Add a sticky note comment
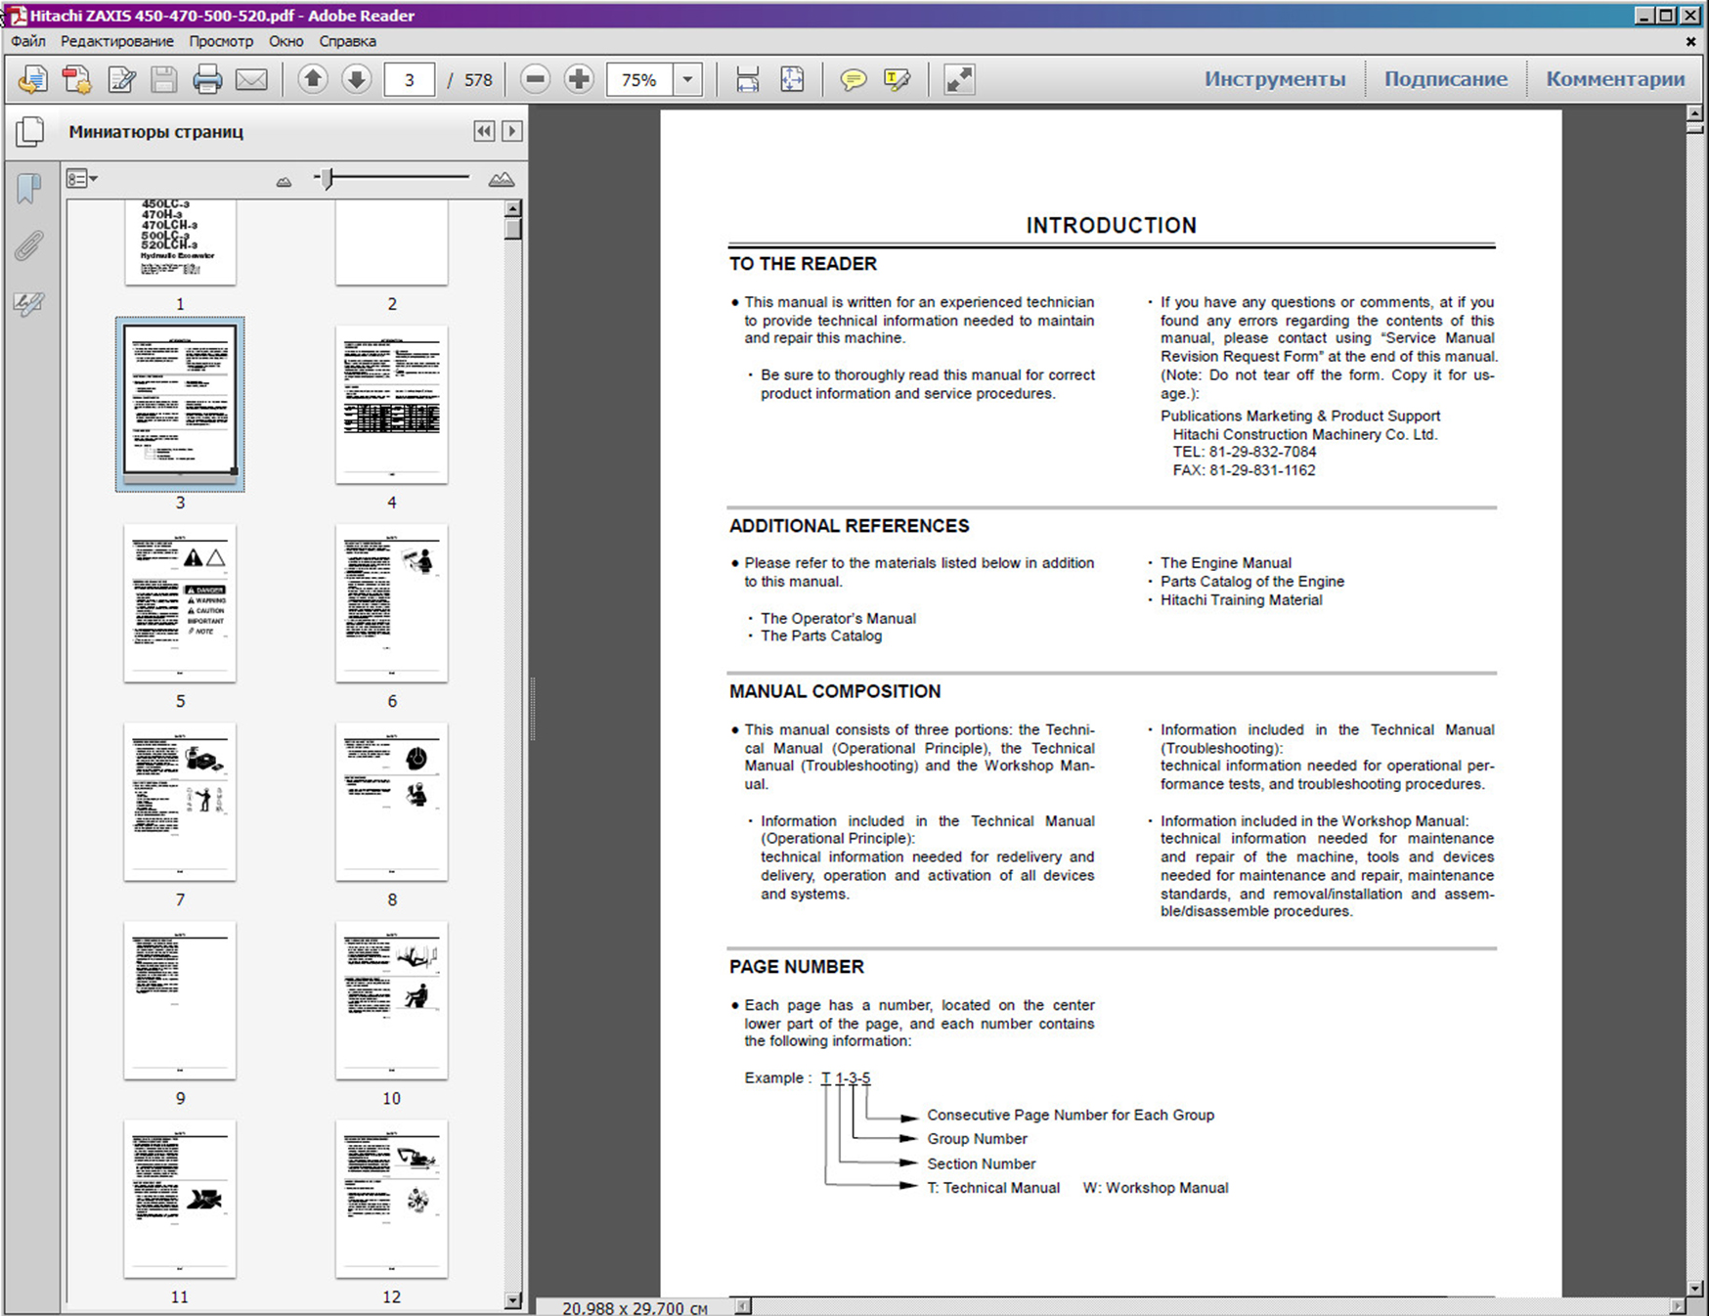 click(x=853, y=79)
